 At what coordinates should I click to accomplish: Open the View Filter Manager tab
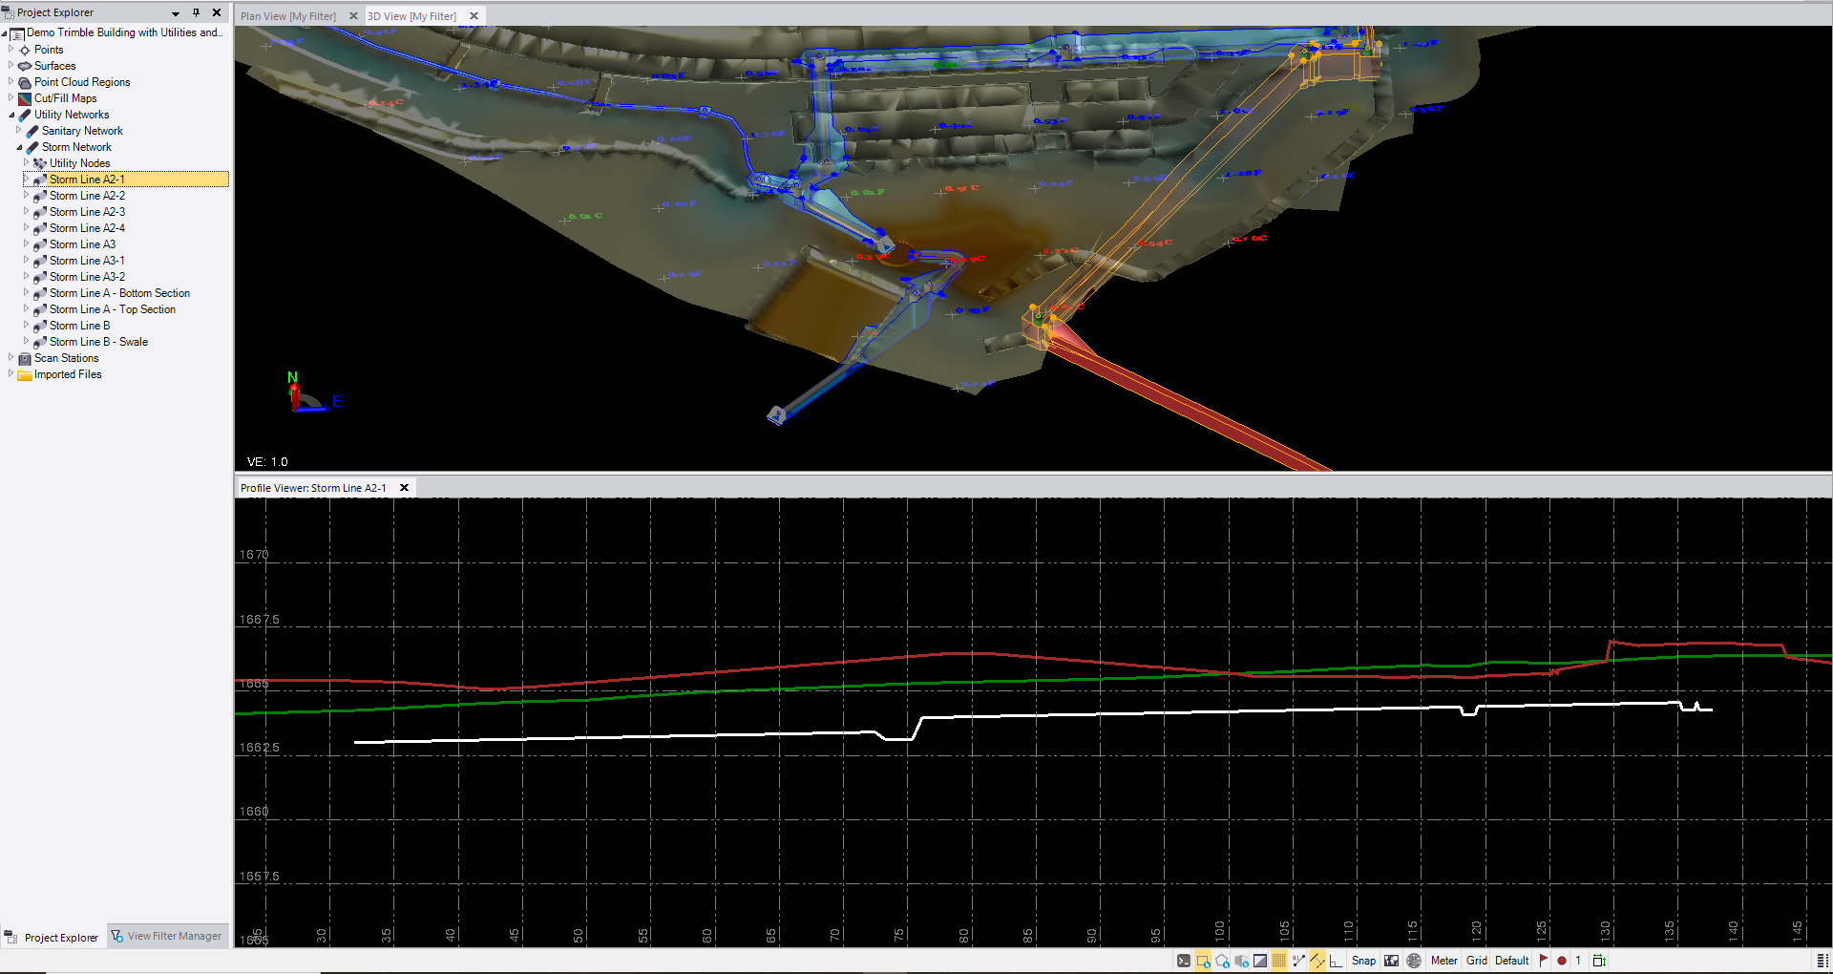coord(167,936)
